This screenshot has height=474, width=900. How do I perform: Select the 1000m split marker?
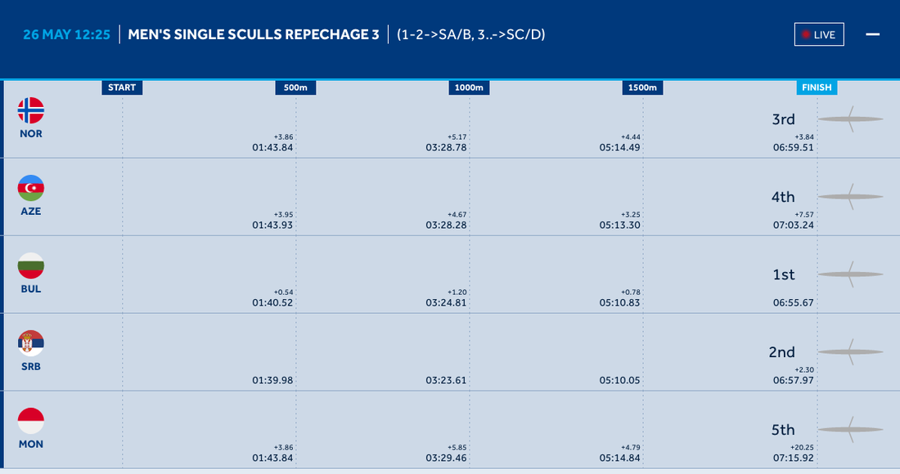[x=469, y=87]
